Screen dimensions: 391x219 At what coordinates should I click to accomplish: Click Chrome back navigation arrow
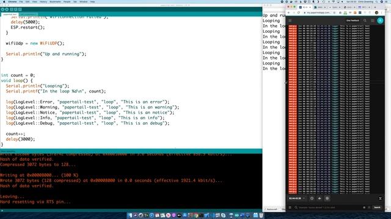click(289, 12)
